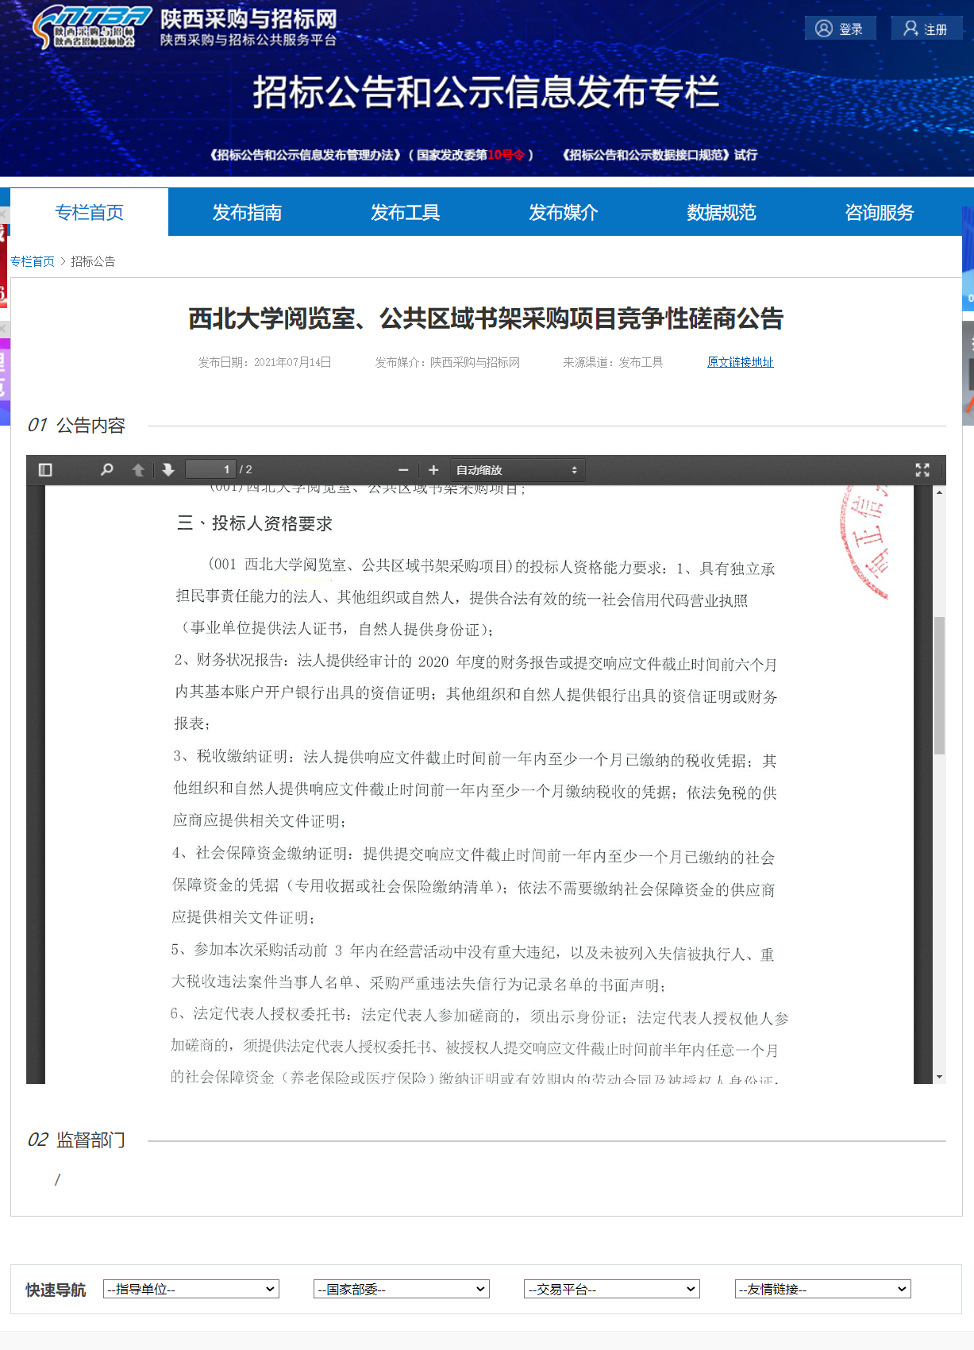Toggle the PDF viewer sidebar
The image size is (974, 1350).
(45, 470)
